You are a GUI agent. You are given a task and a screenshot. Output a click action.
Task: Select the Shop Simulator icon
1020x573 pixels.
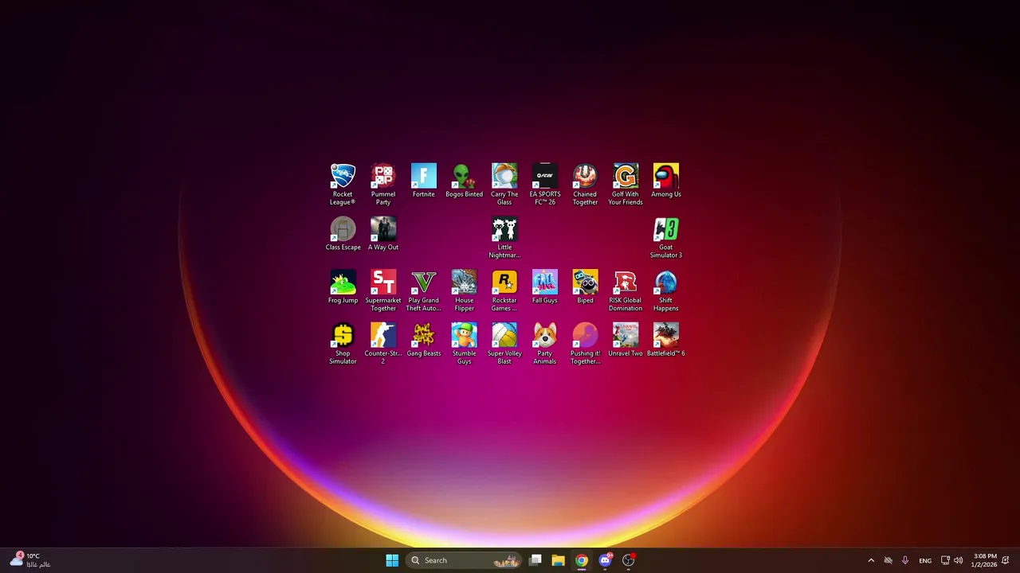point(343,344)
